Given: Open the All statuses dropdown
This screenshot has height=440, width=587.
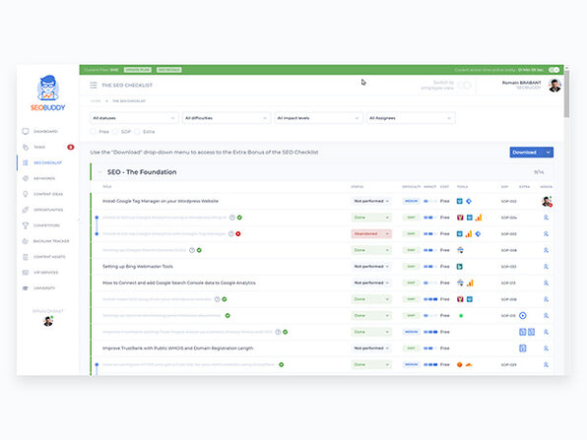Looking at the screenshot, I should point(134,118).
